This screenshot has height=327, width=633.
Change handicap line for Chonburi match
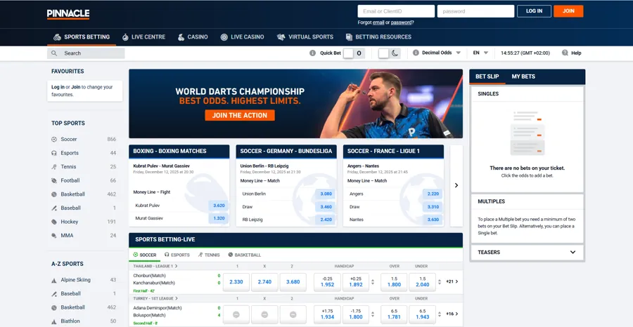[373, 282]
